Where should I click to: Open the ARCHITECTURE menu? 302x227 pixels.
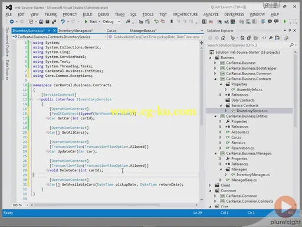point(185,14)
